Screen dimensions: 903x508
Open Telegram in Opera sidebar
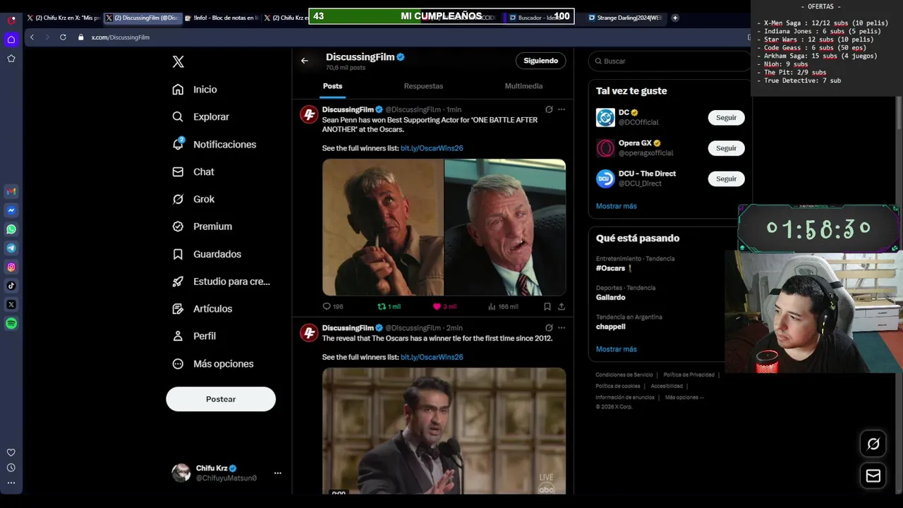[11, 248]
